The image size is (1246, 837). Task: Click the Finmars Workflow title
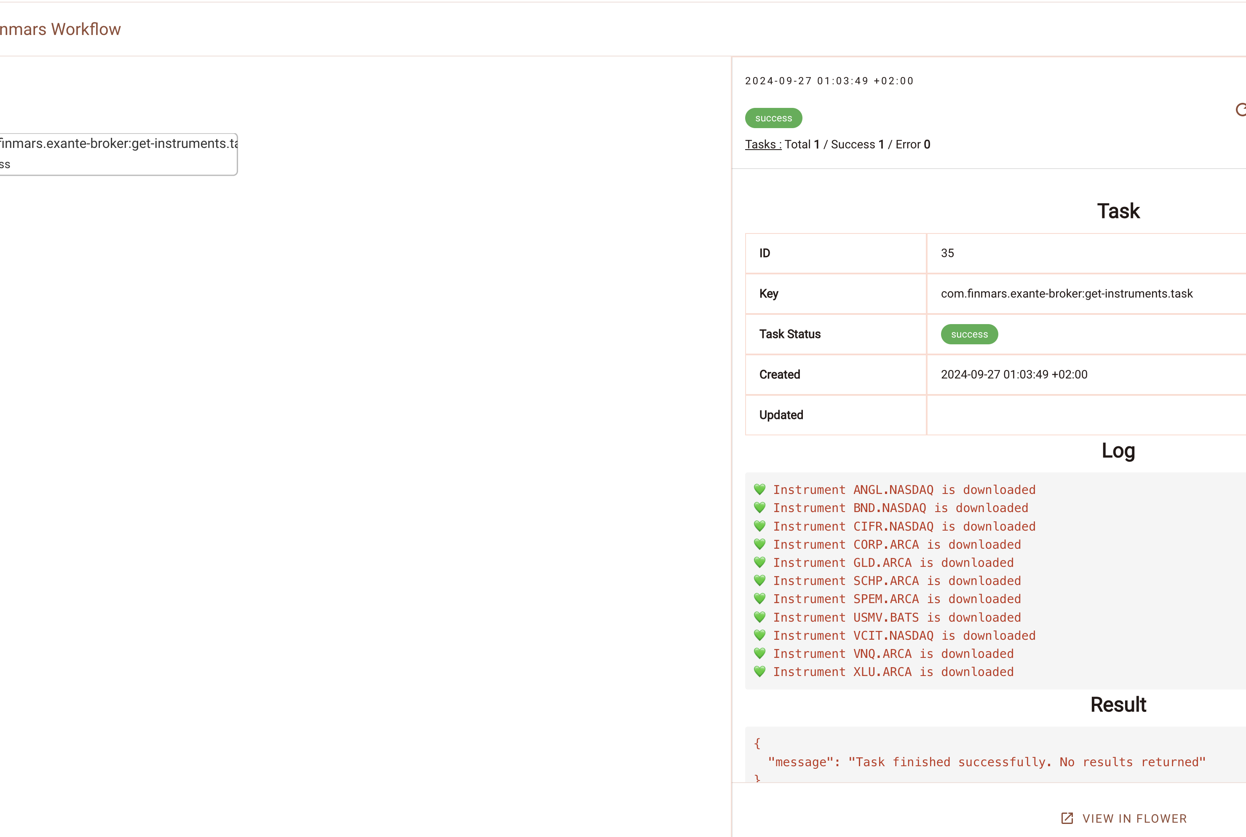click(60, 29)
